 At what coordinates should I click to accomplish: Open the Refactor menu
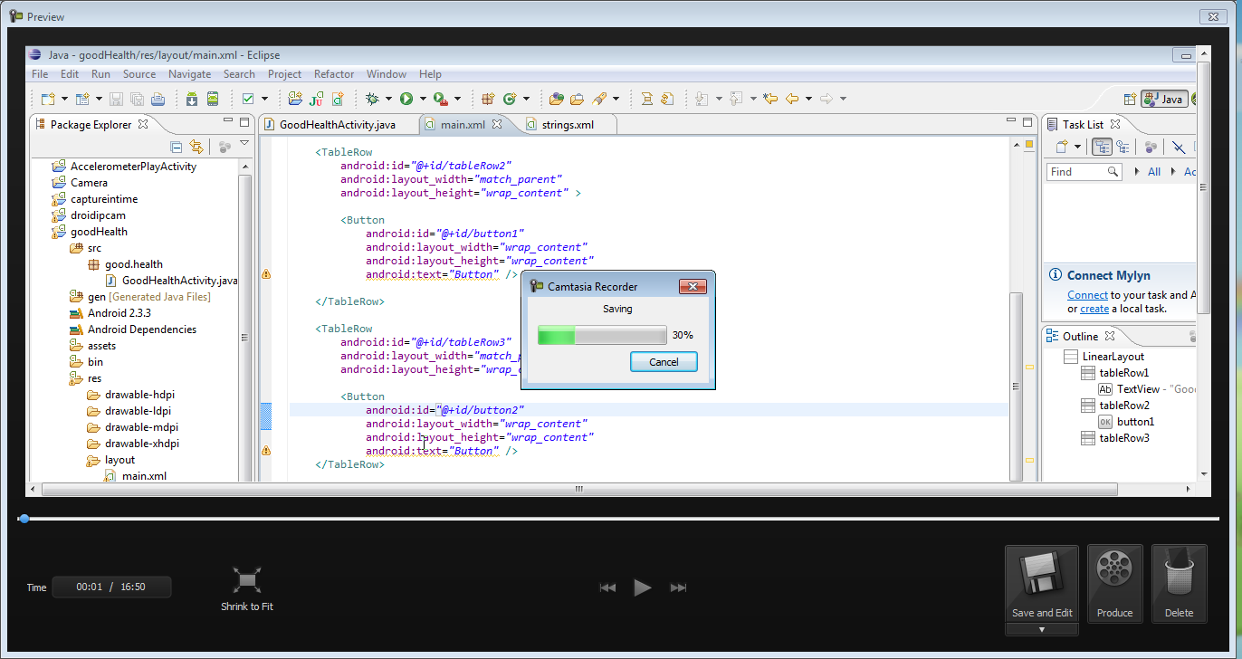tap(334, 74)
